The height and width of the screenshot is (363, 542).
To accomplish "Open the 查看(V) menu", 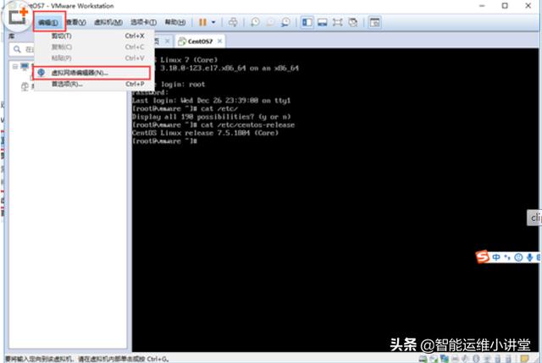I will click(76, 23).
